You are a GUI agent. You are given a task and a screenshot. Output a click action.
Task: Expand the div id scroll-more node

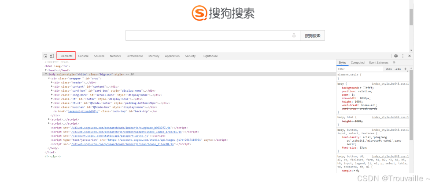(x=52, y=95)
